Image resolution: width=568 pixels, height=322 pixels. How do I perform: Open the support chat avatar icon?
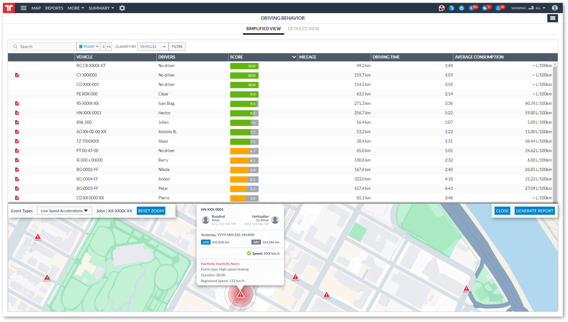[442, 8]
